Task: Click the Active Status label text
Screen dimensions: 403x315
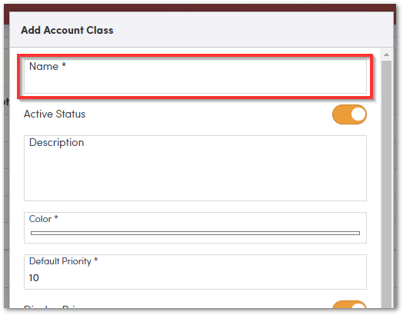Action: coord(55,114)
